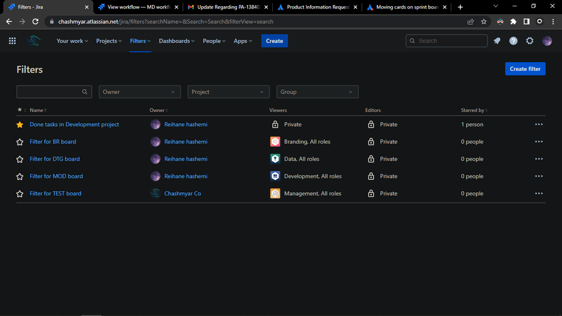Expand the Projects menu
Image resolution: width=562 pixels, height=316 pixels.
[x=109, y=41]
